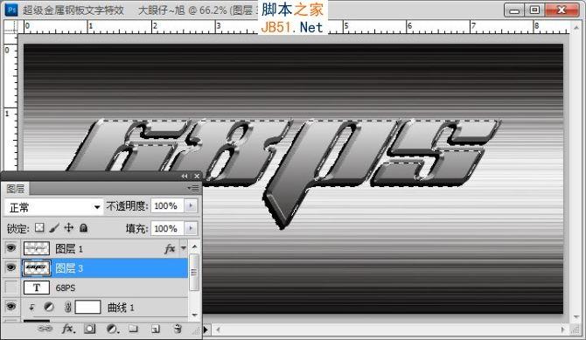Click the adjustment icon on 曲线 1 layer
Image resolution: width=586 pixels, height=340 pixels.
click(x=49, y=307)
